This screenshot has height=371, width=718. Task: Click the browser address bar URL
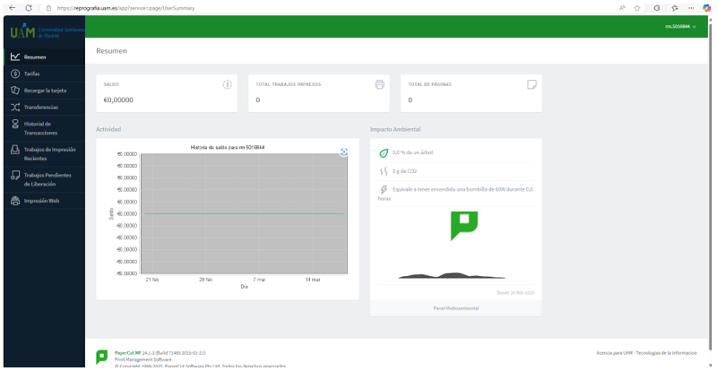coord(125,8)
